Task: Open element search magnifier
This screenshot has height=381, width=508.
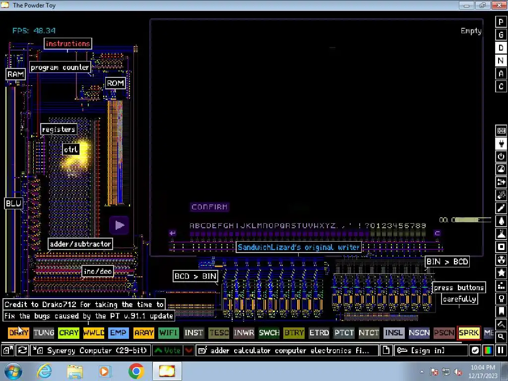Action: coord(501,337)
